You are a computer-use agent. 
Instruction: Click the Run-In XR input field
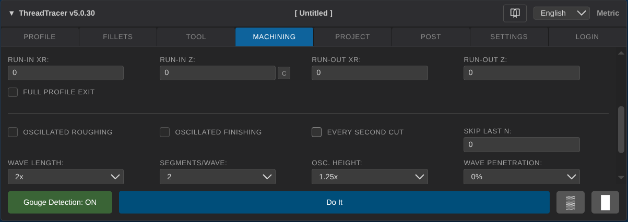click(66, 73)
